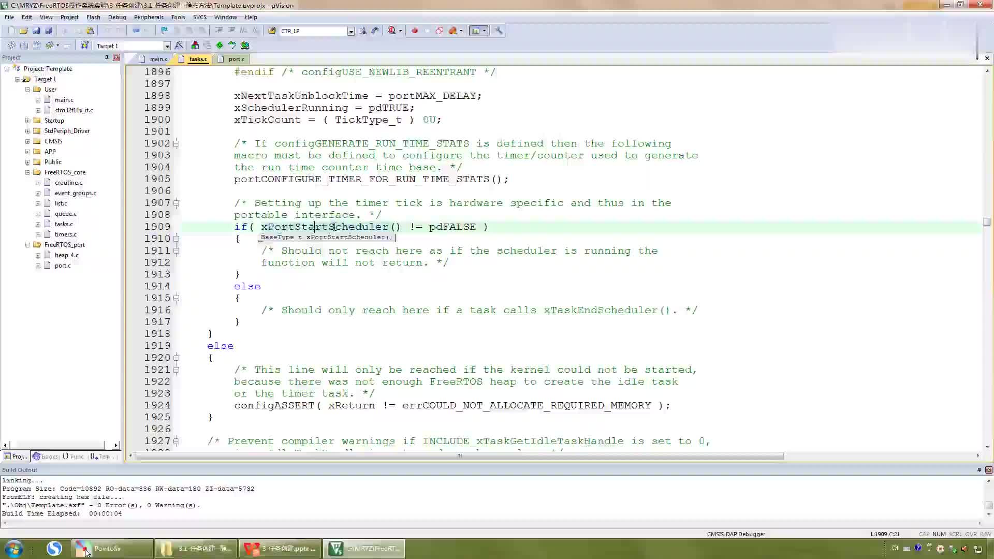The width and height of the screenshot is (994, 559).
Task: Click the Download to flash LOAD icon
Action: [x=84, y=45]
